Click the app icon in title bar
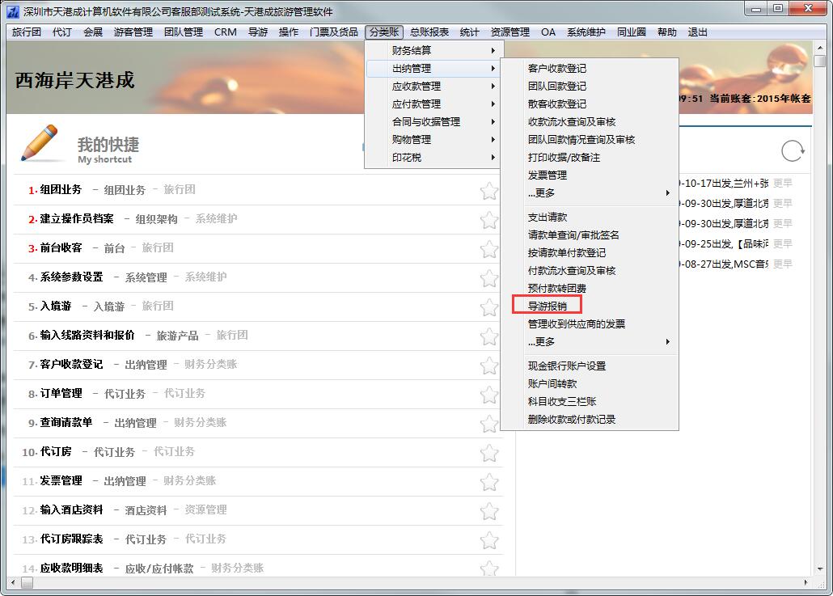This screenshot has height=596, width=833. click(12, 11)
